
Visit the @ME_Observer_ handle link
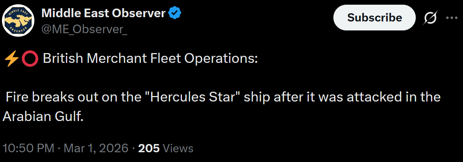[x=84, y=30]
